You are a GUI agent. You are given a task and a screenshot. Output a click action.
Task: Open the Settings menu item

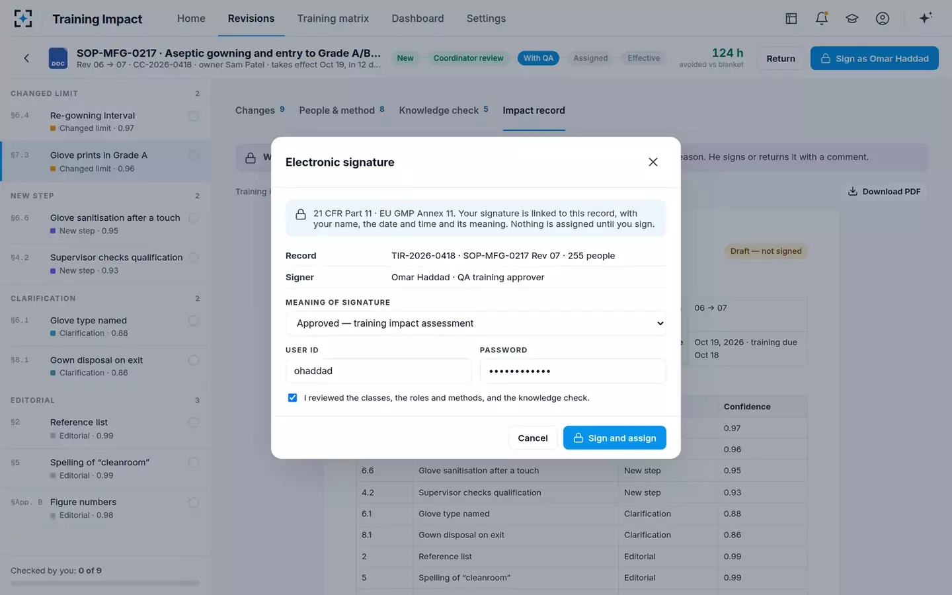pyautogui.click(x=486, y=19)
